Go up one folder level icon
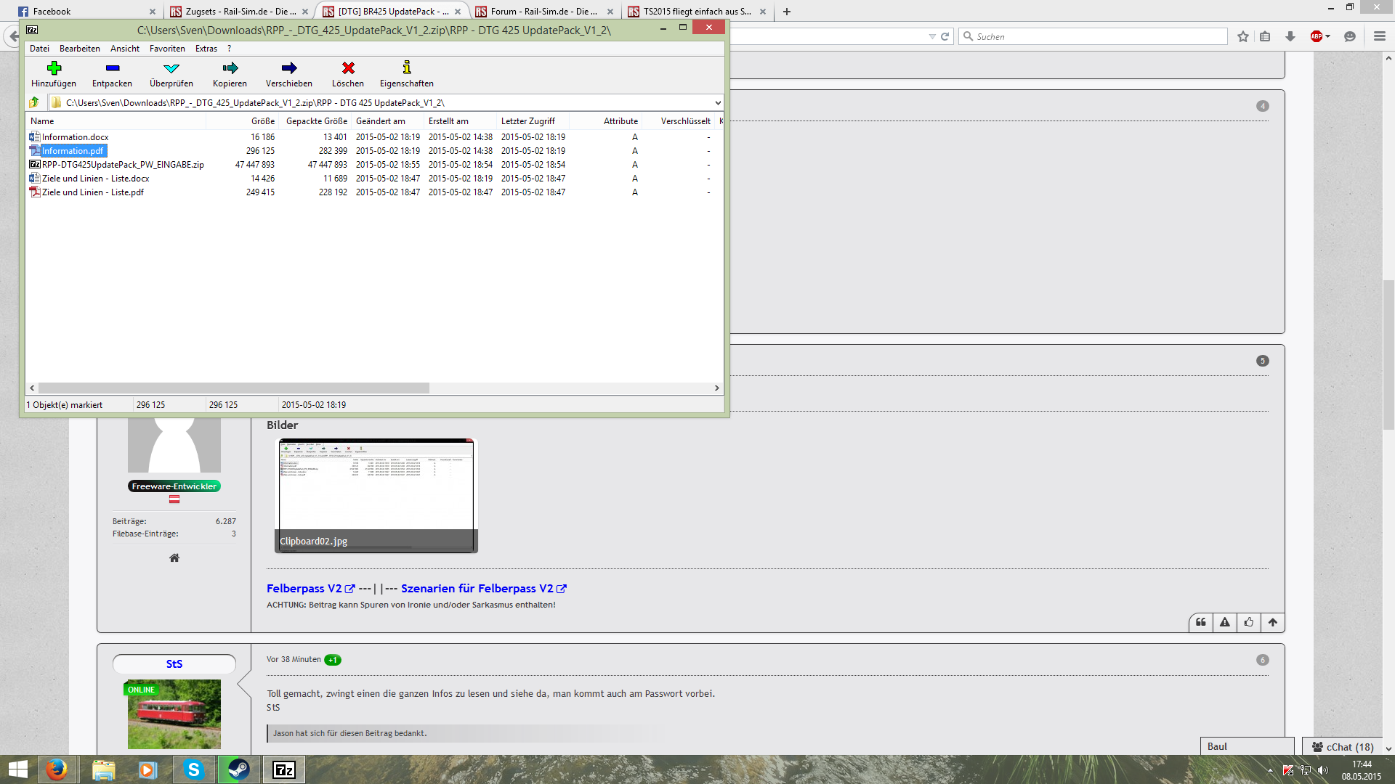This screenshot has height=784, width=1395. [34, 102]
